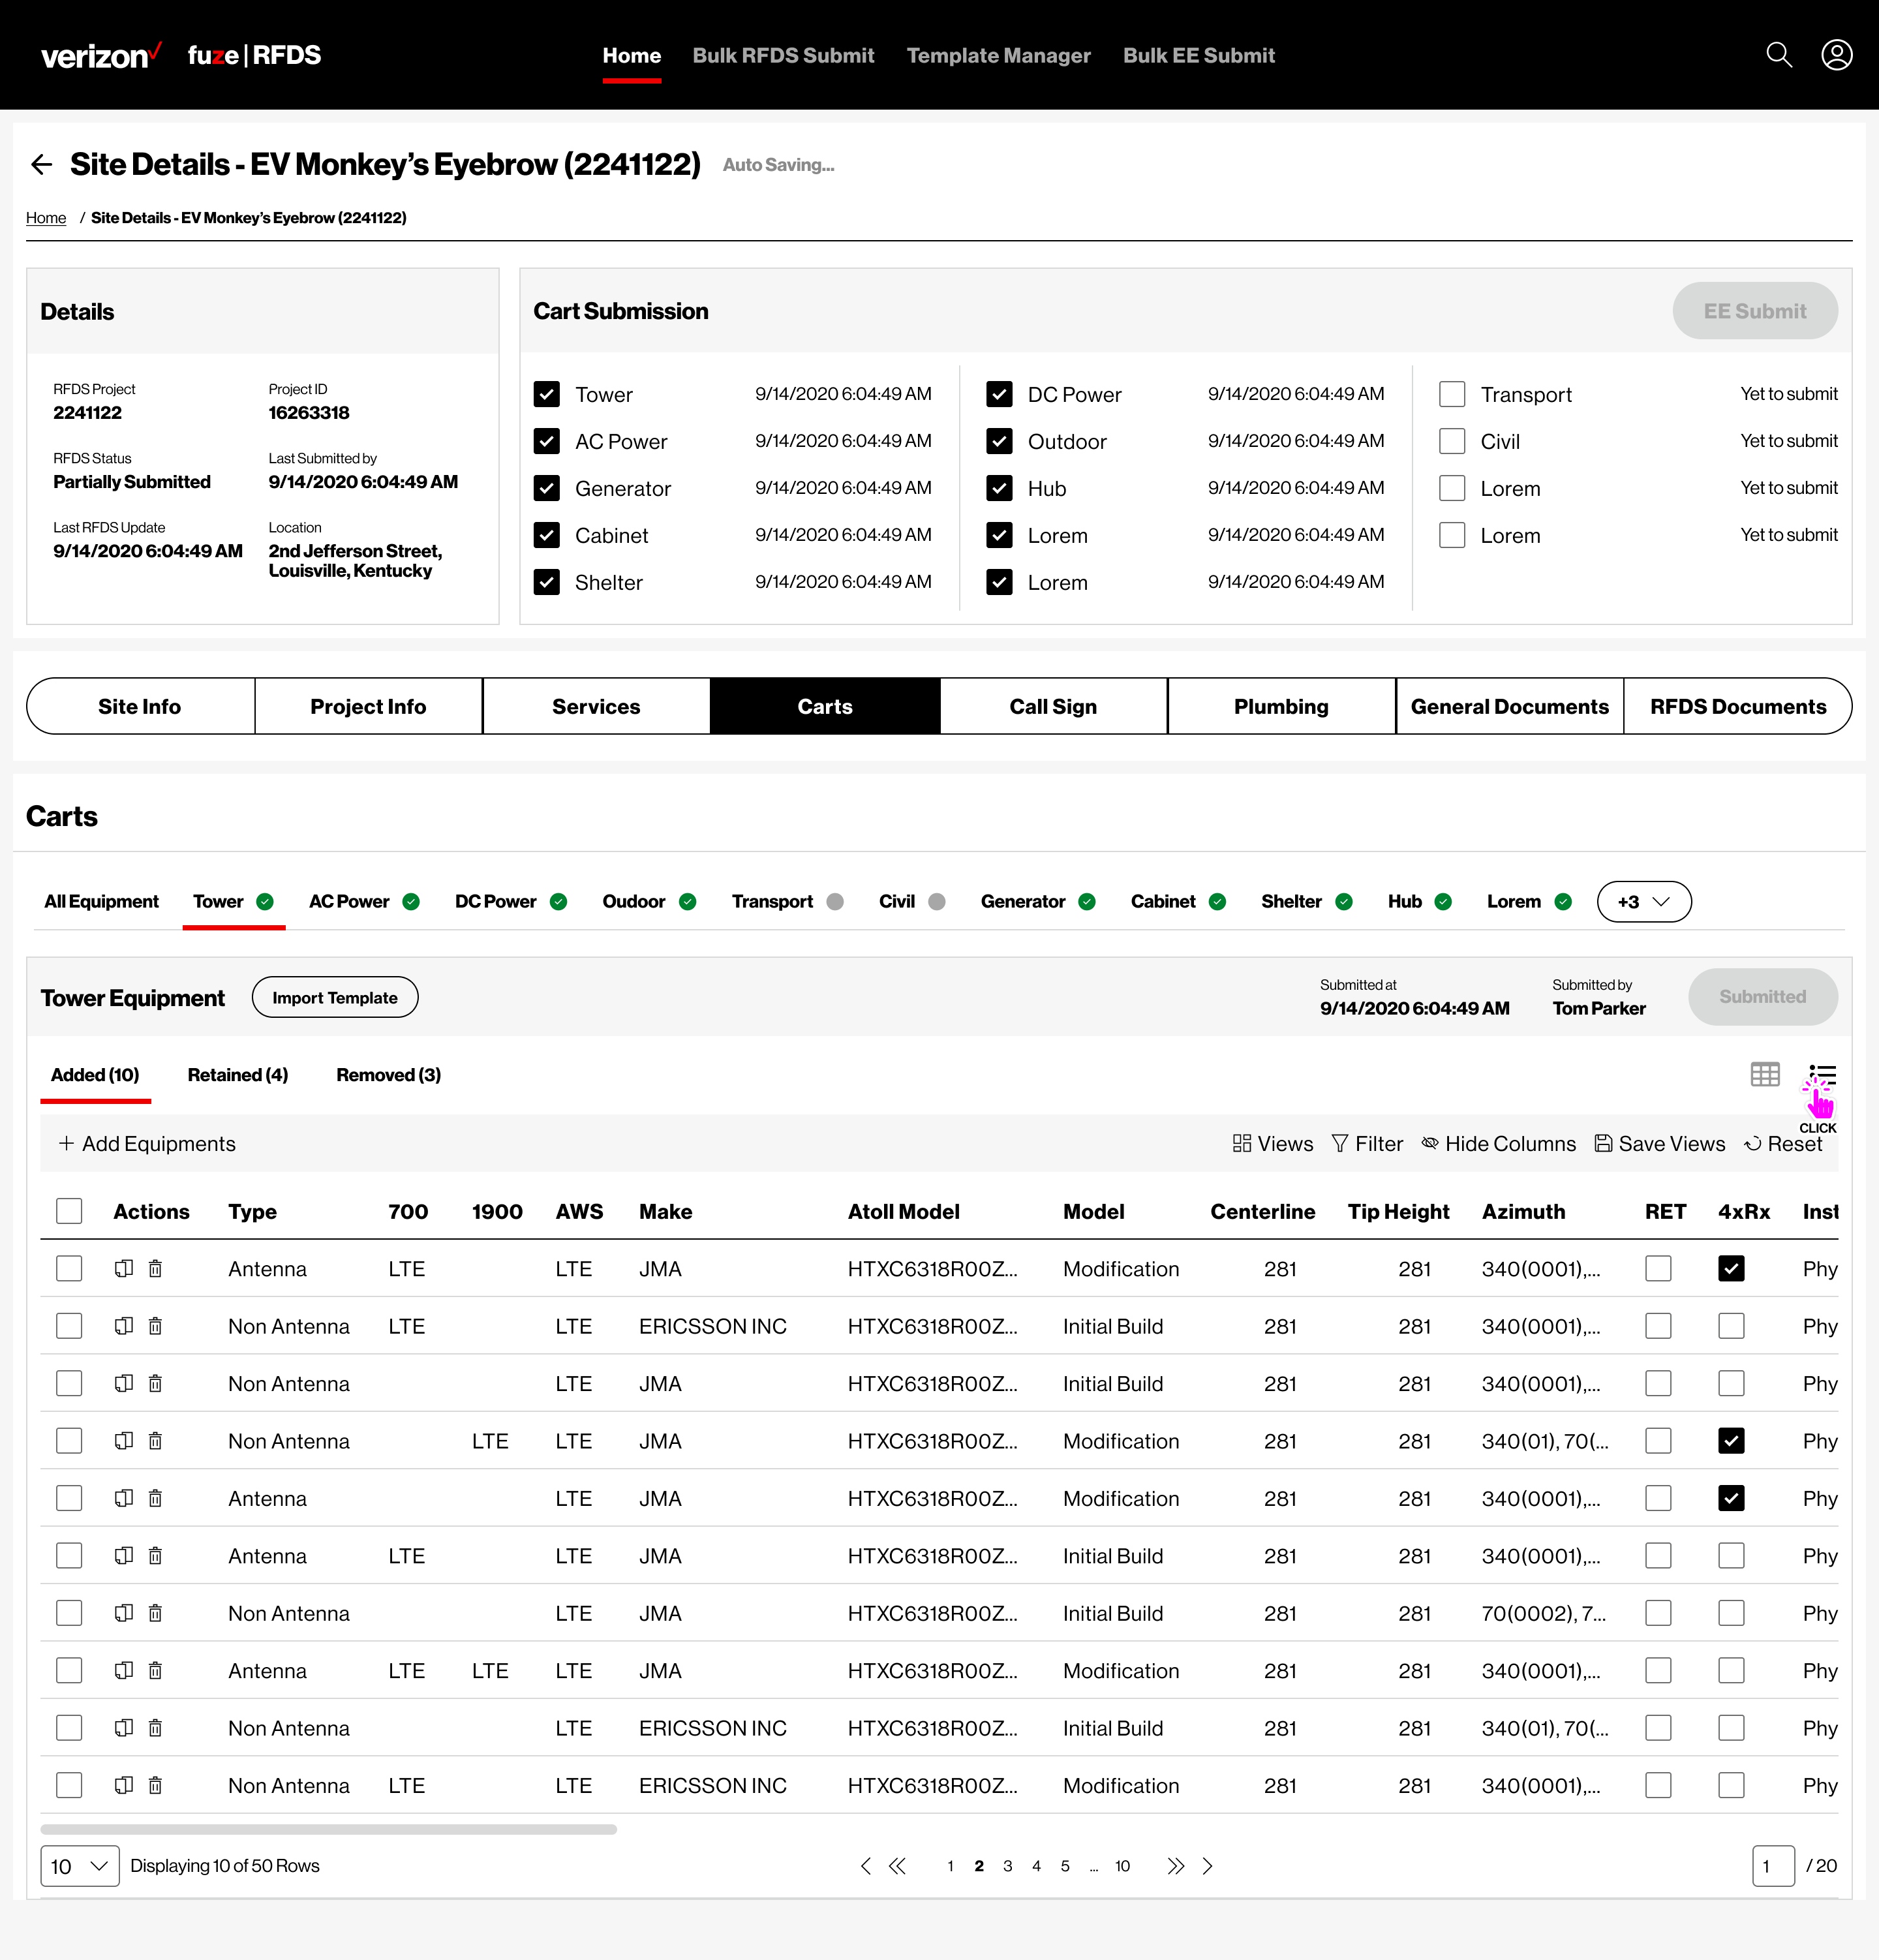Copy the second row Non Antenna ERICSSON
1879x1960 pixels.
[124, 1326]
